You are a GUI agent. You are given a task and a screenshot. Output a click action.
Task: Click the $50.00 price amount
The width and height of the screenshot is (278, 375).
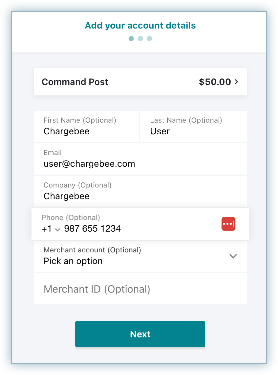click(215, 82)
